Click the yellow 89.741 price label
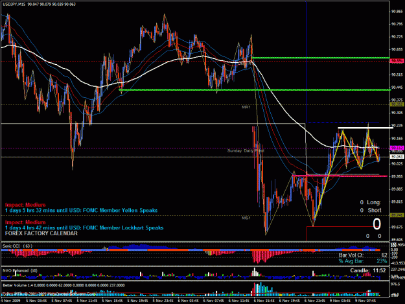 (397, 215)
